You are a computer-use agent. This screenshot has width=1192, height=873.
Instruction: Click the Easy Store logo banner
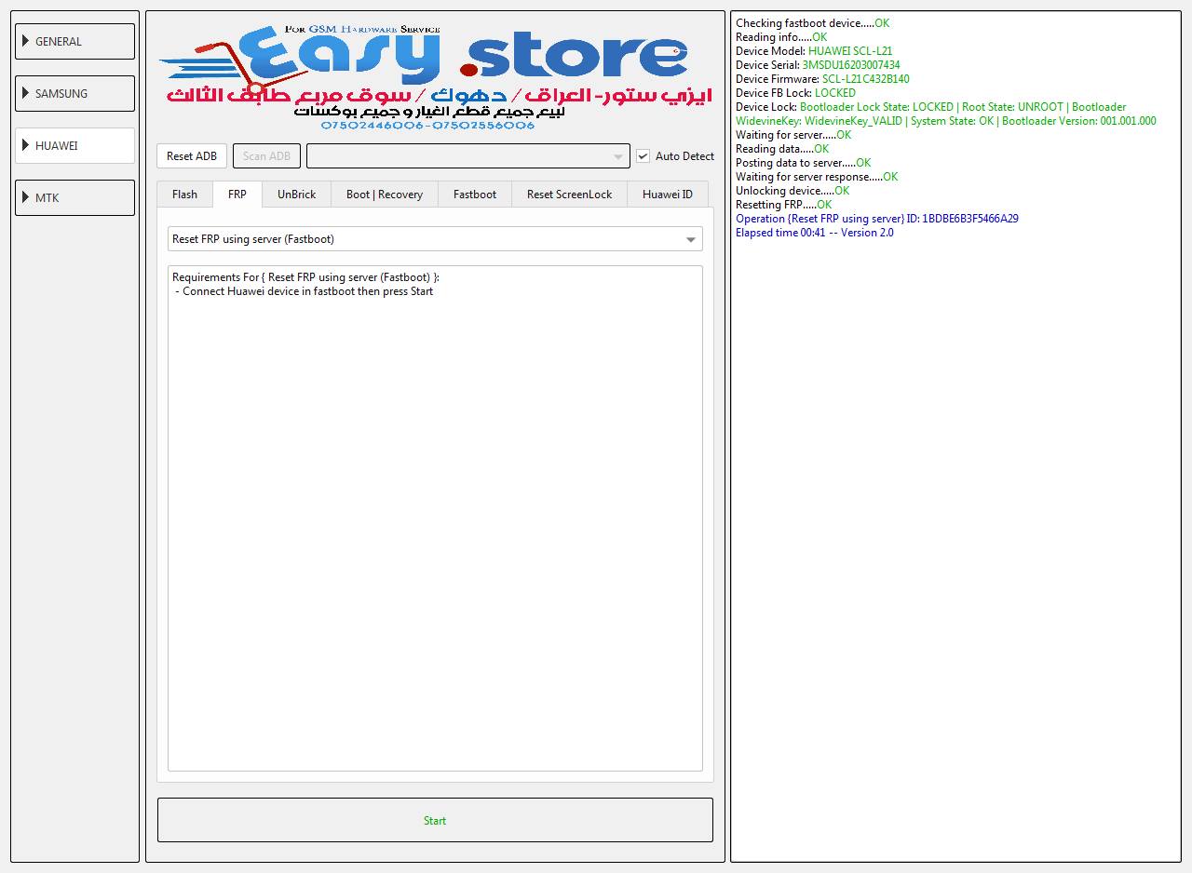(x=435, y=78)
